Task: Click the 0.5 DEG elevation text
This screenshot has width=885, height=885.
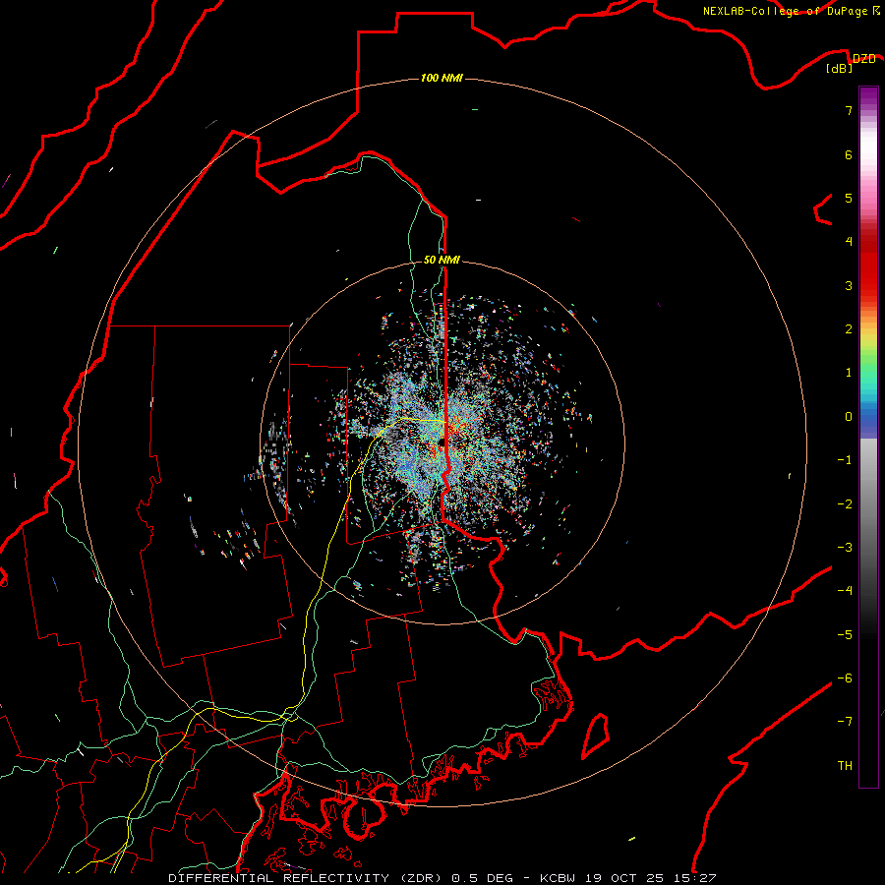Action: pos(483,878)
